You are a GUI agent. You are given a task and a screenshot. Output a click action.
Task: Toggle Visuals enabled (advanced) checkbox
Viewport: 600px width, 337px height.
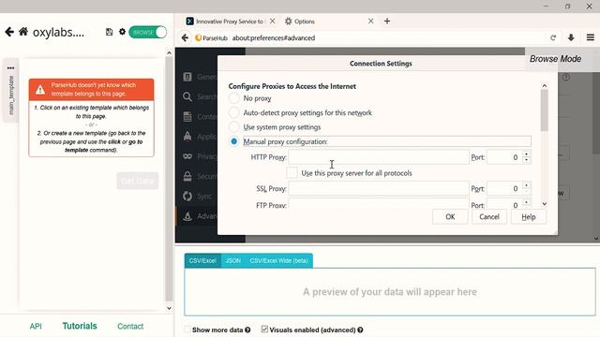264,329
